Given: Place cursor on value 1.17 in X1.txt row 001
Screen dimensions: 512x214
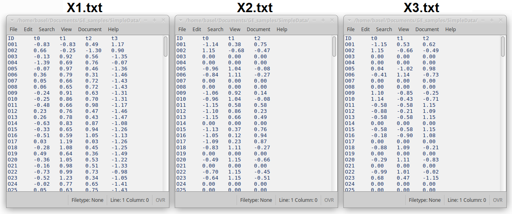Looking at the screenshot, I should pyautogui.click(x=117, y=44).
